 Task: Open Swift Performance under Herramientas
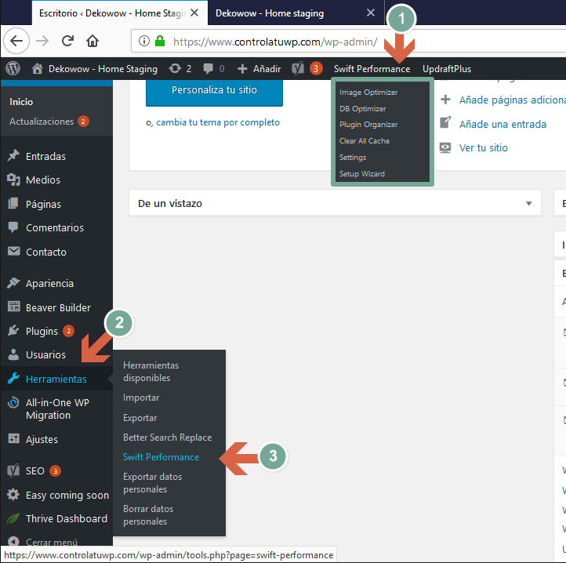[x=161, y=457]
